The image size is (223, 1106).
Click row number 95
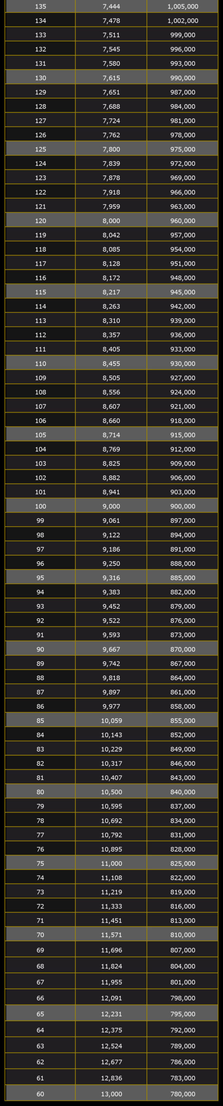tap(41, 578)
